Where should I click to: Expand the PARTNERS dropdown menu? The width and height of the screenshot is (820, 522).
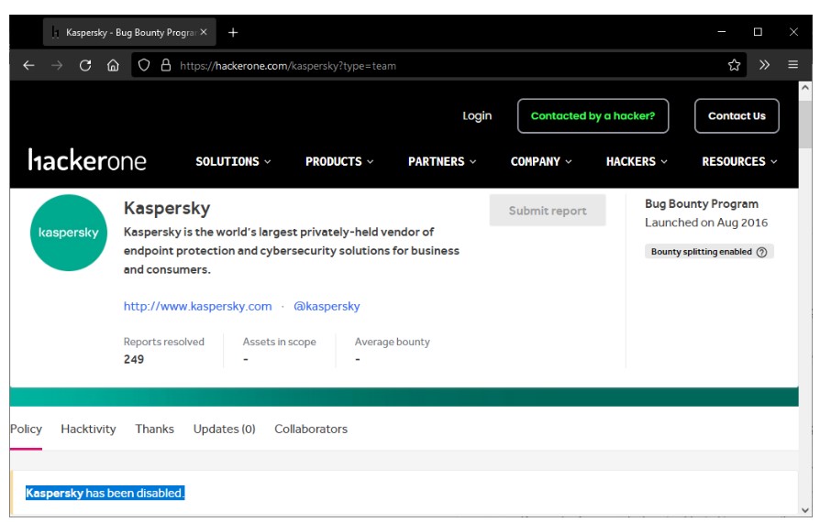[x=442, y=161]
